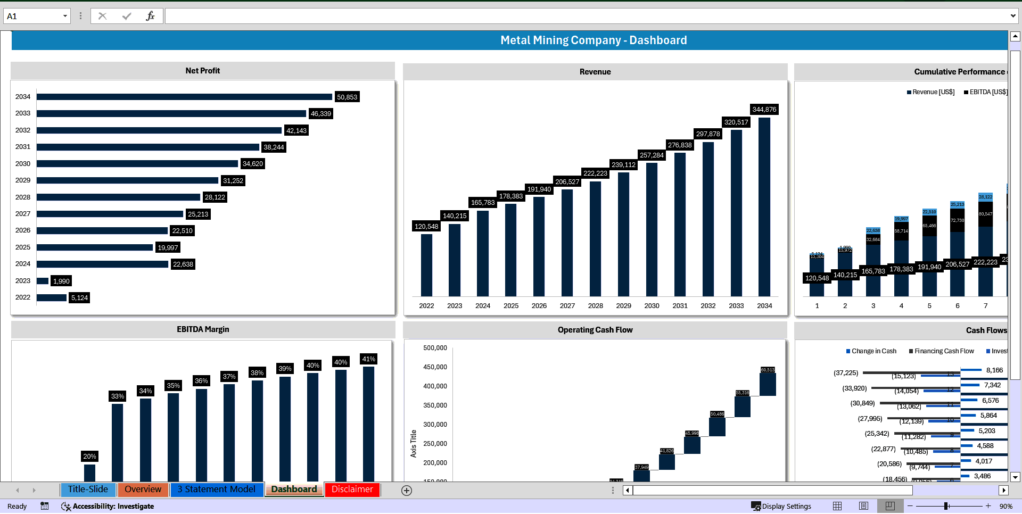Click vertical scrollbar up arrow
The width and height of the screenshot is (1022, 514).
(1015, 36)
